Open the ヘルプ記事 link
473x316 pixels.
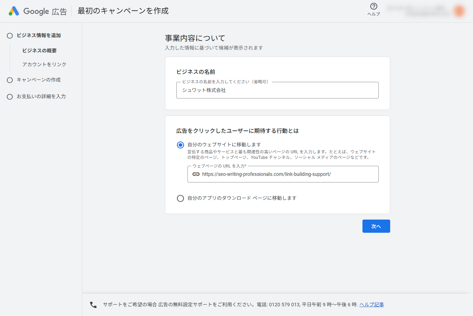pos(371,304)
